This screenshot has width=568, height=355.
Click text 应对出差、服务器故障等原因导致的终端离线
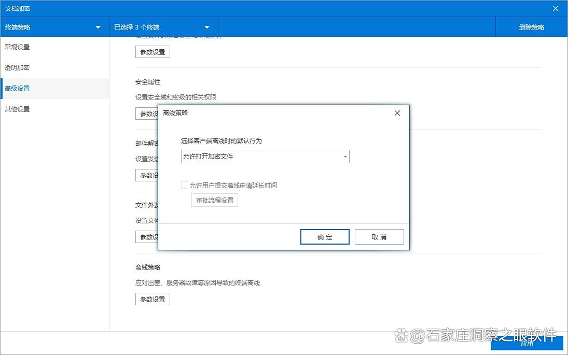pyautogui.click(x=198, y=282)
